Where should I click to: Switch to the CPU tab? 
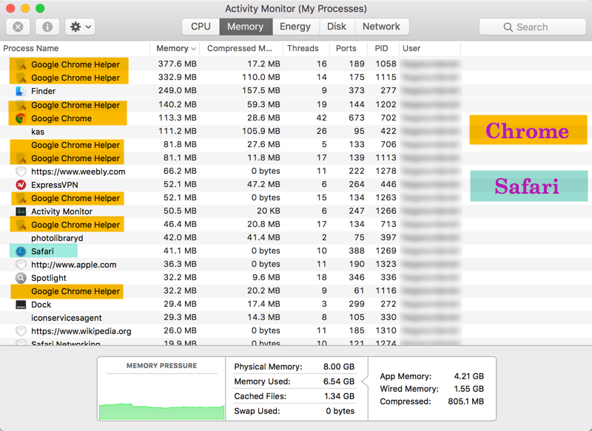click(x=200, y=26)
